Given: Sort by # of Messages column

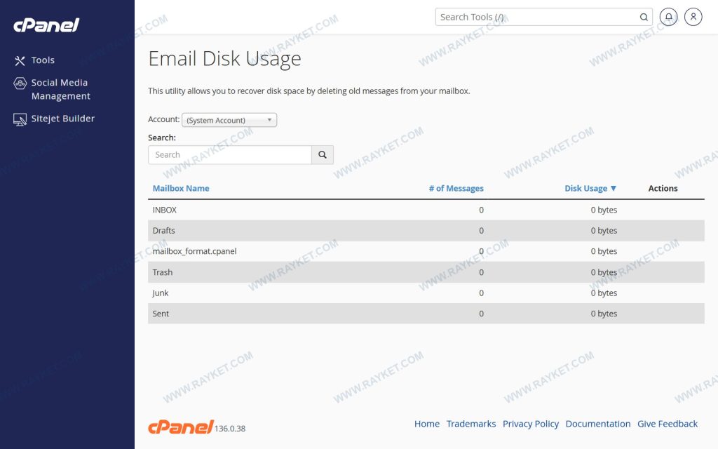Looking at the screenshot, I should (x=456, y=188).
